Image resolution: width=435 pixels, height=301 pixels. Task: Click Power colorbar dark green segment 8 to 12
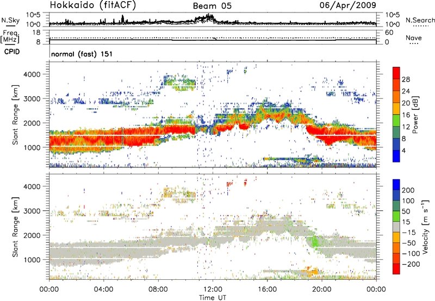click(396, 133)
